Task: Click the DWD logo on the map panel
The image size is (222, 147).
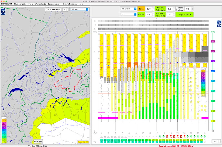Action: [3, 11]
